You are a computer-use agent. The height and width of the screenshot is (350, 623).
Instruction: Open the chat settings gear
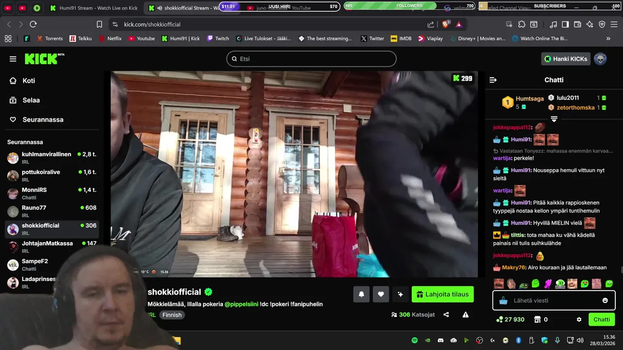tap(579, 319)
